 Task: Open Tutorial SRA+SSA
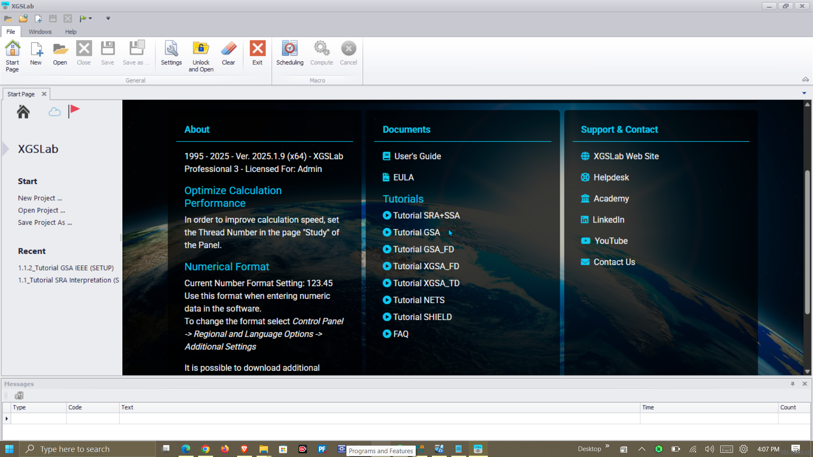421,215
